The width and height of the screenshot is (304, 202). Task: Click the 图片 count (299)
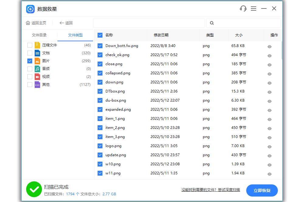[x=86, y=61]
